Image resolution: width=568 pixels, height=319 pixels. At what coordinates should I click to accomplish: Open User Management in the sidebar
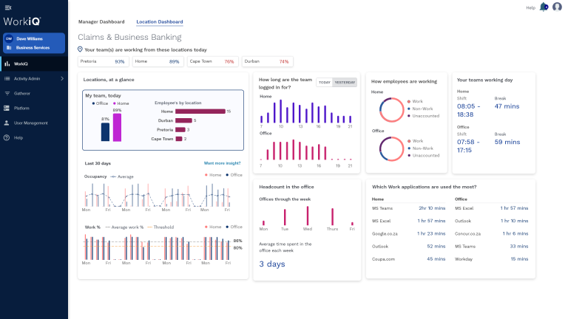(34, 123)
